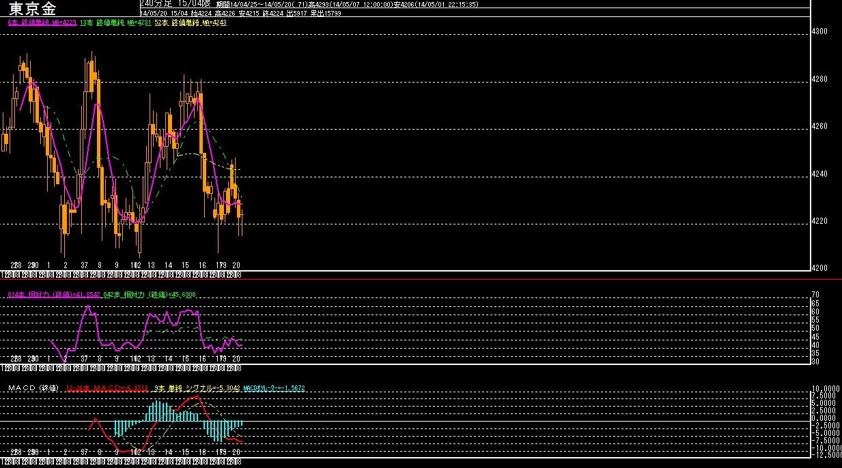Image resolution: width=842 pixels, height=468 pixels.
Task: Click the 東京金 chart title
Action: (x=33, y=8)
